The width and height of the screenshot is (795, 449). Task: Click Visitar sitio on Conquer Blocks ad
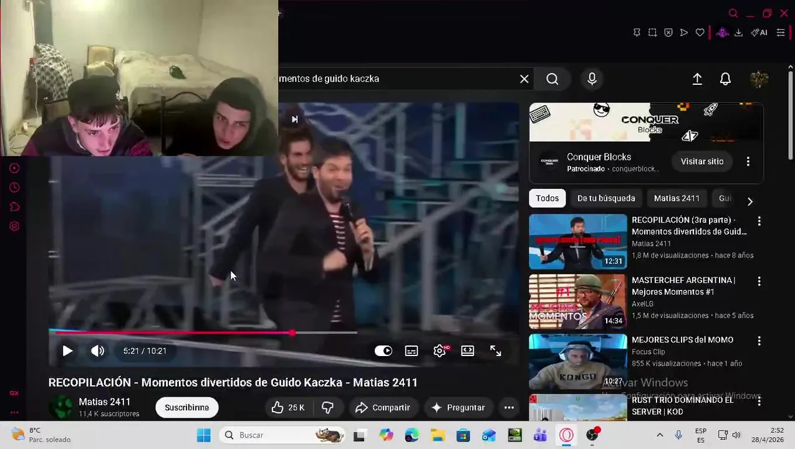tap(702, 162)
